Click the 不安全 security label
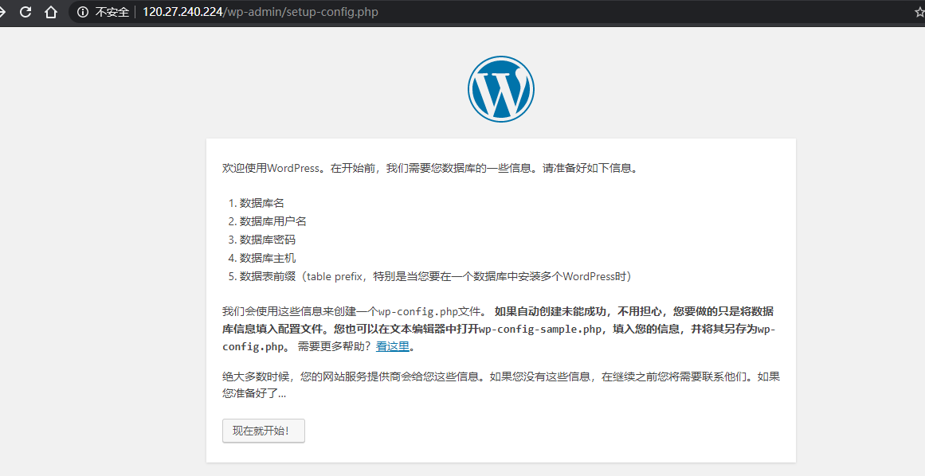This screenshot has width=925, height=476. (112, 12)
